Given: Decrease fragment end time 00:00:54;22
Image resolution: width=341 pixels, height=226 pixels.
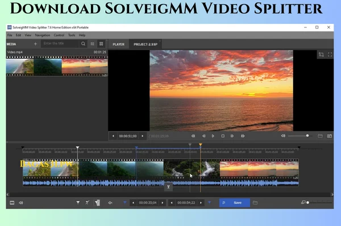Looking at the screenshot, I should tap(172, 203).
